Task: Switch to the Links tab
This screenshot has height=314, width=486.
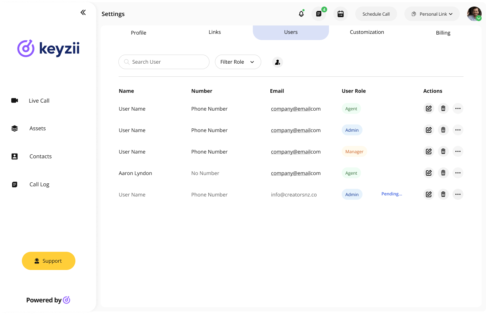Action: click(x=215, y=32)
